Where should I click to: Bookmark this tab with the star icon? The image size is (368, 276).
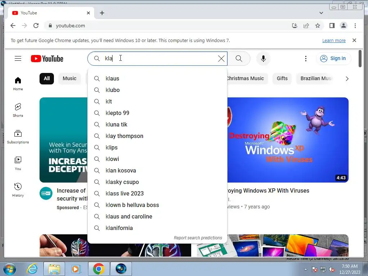click(318, 26)
